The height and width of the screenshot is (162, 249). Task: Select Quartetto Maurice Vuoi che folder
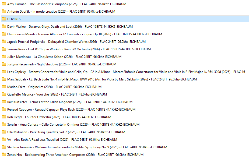tap(57, 94)
